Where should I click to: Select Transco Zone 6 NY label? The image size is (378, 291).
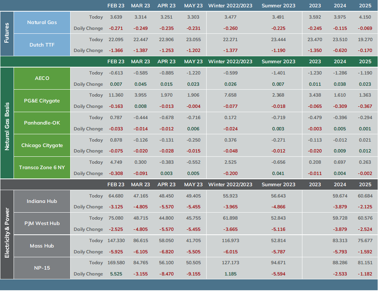42,168
